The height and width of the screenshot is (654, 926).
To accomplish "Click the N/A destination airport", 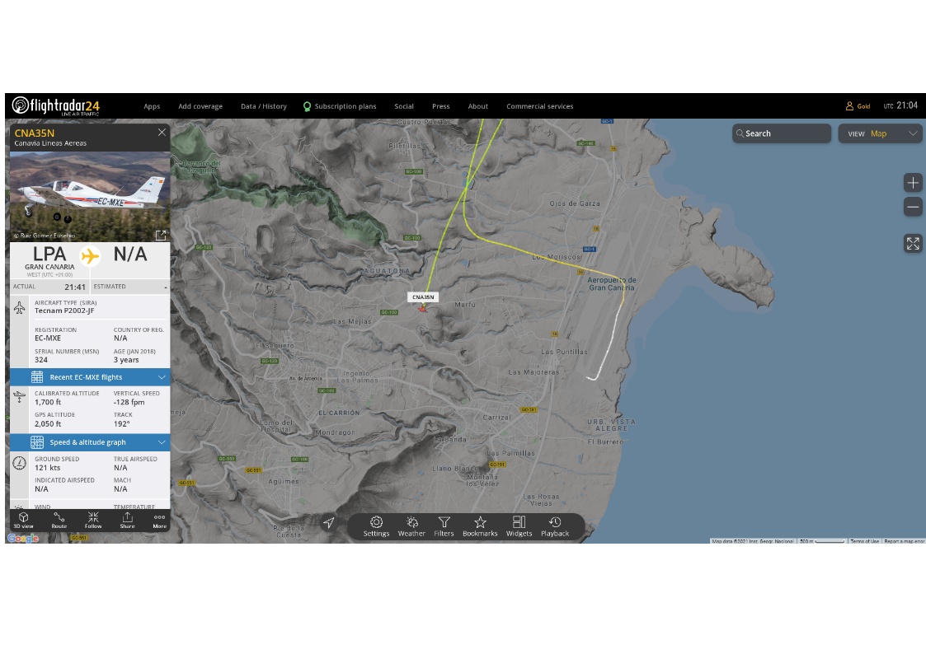I will pos(130,255).
